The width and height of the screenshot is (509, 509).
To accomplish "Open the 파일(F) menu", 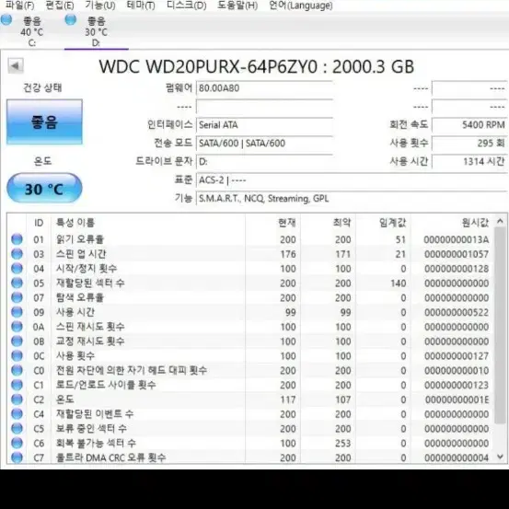I will (x=20, y=6).
